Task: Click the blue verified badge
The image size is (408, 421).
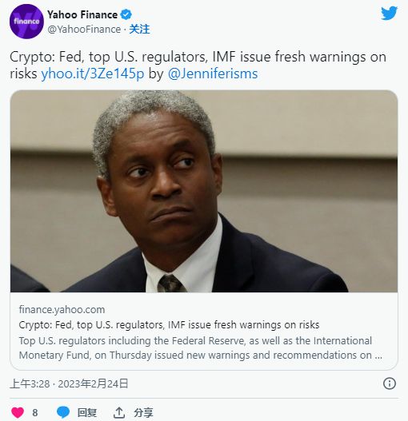Action: coord(126,14)
